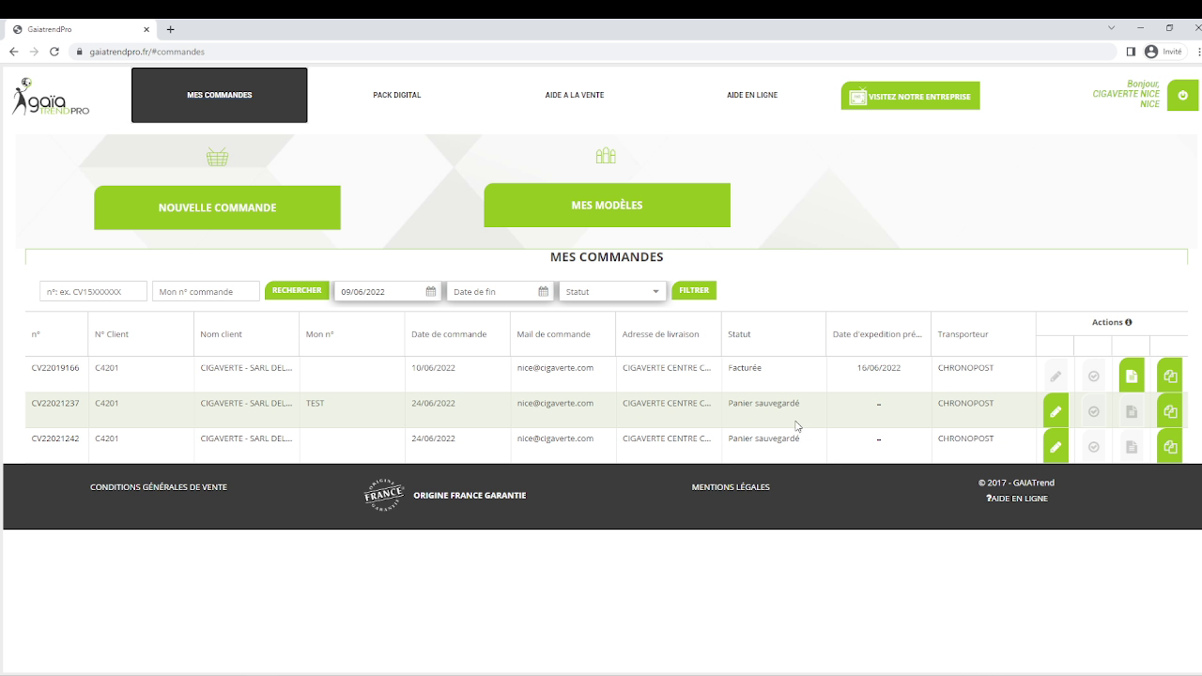Open the Aide à la Vente menu
The height and width of the screenshot is (676, 1202).
[574, 95]
